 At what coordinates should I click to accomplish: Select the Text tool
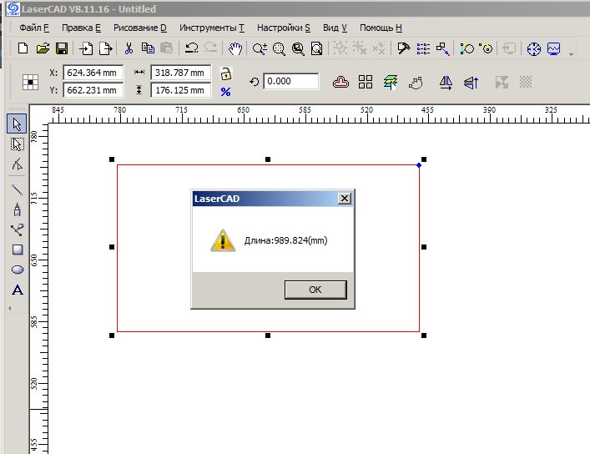point(18,290)
